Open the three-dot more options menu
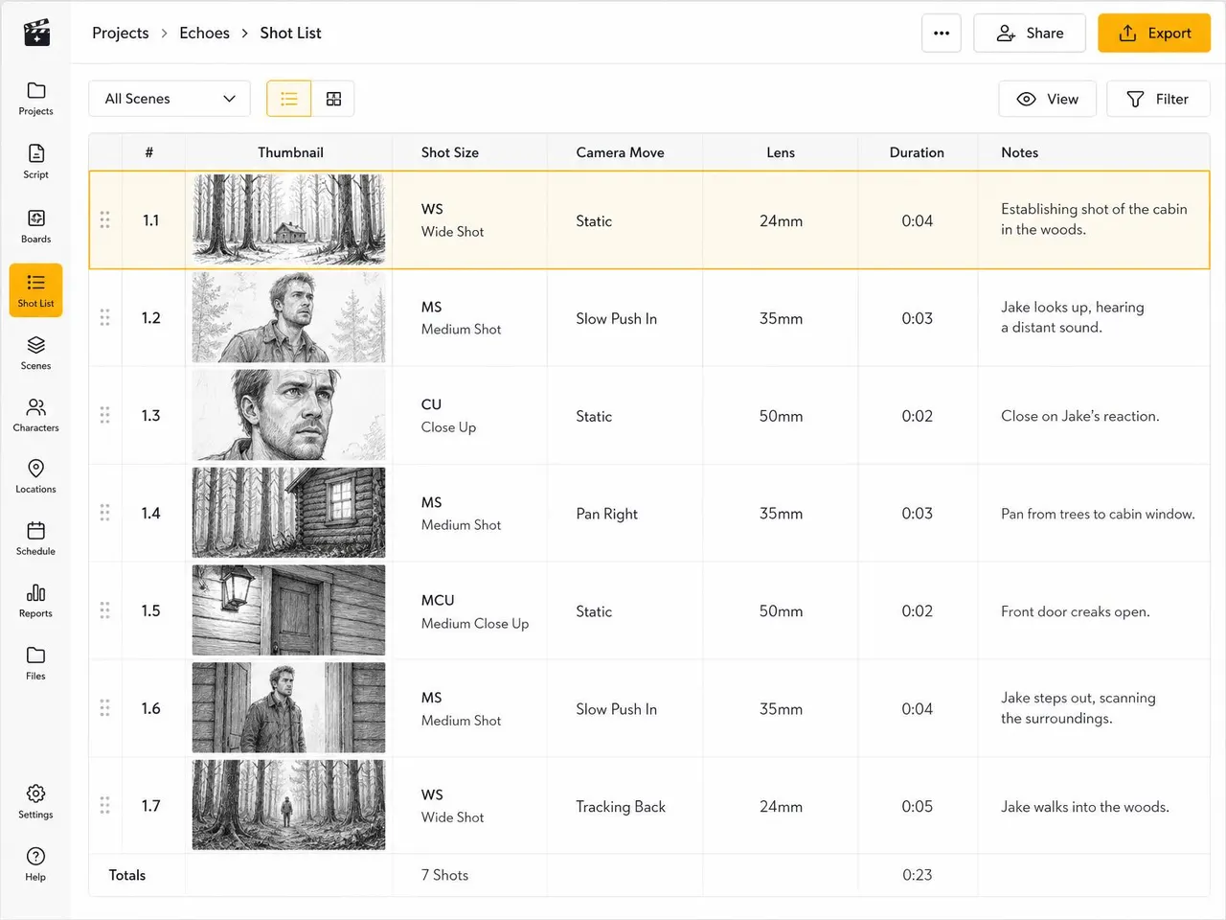This screenshot has height=920, width=1226. click(x=942, y=33)
